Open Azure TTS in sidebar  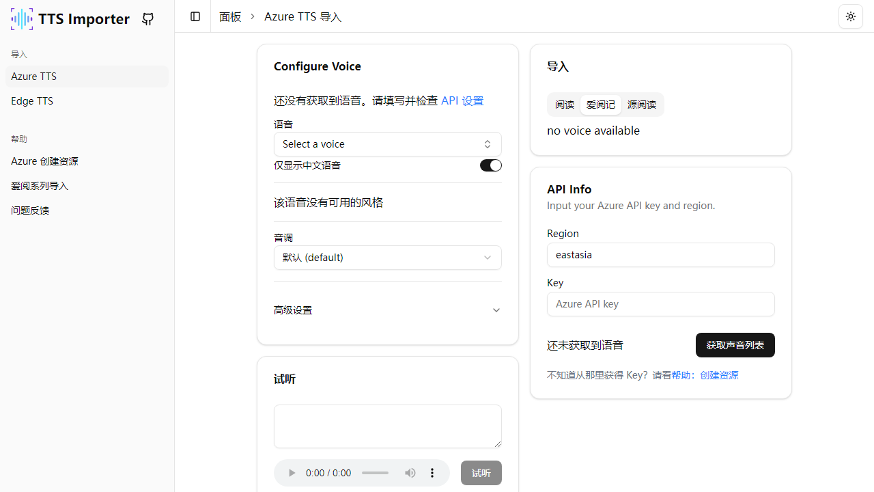click(x=87, y=77)
